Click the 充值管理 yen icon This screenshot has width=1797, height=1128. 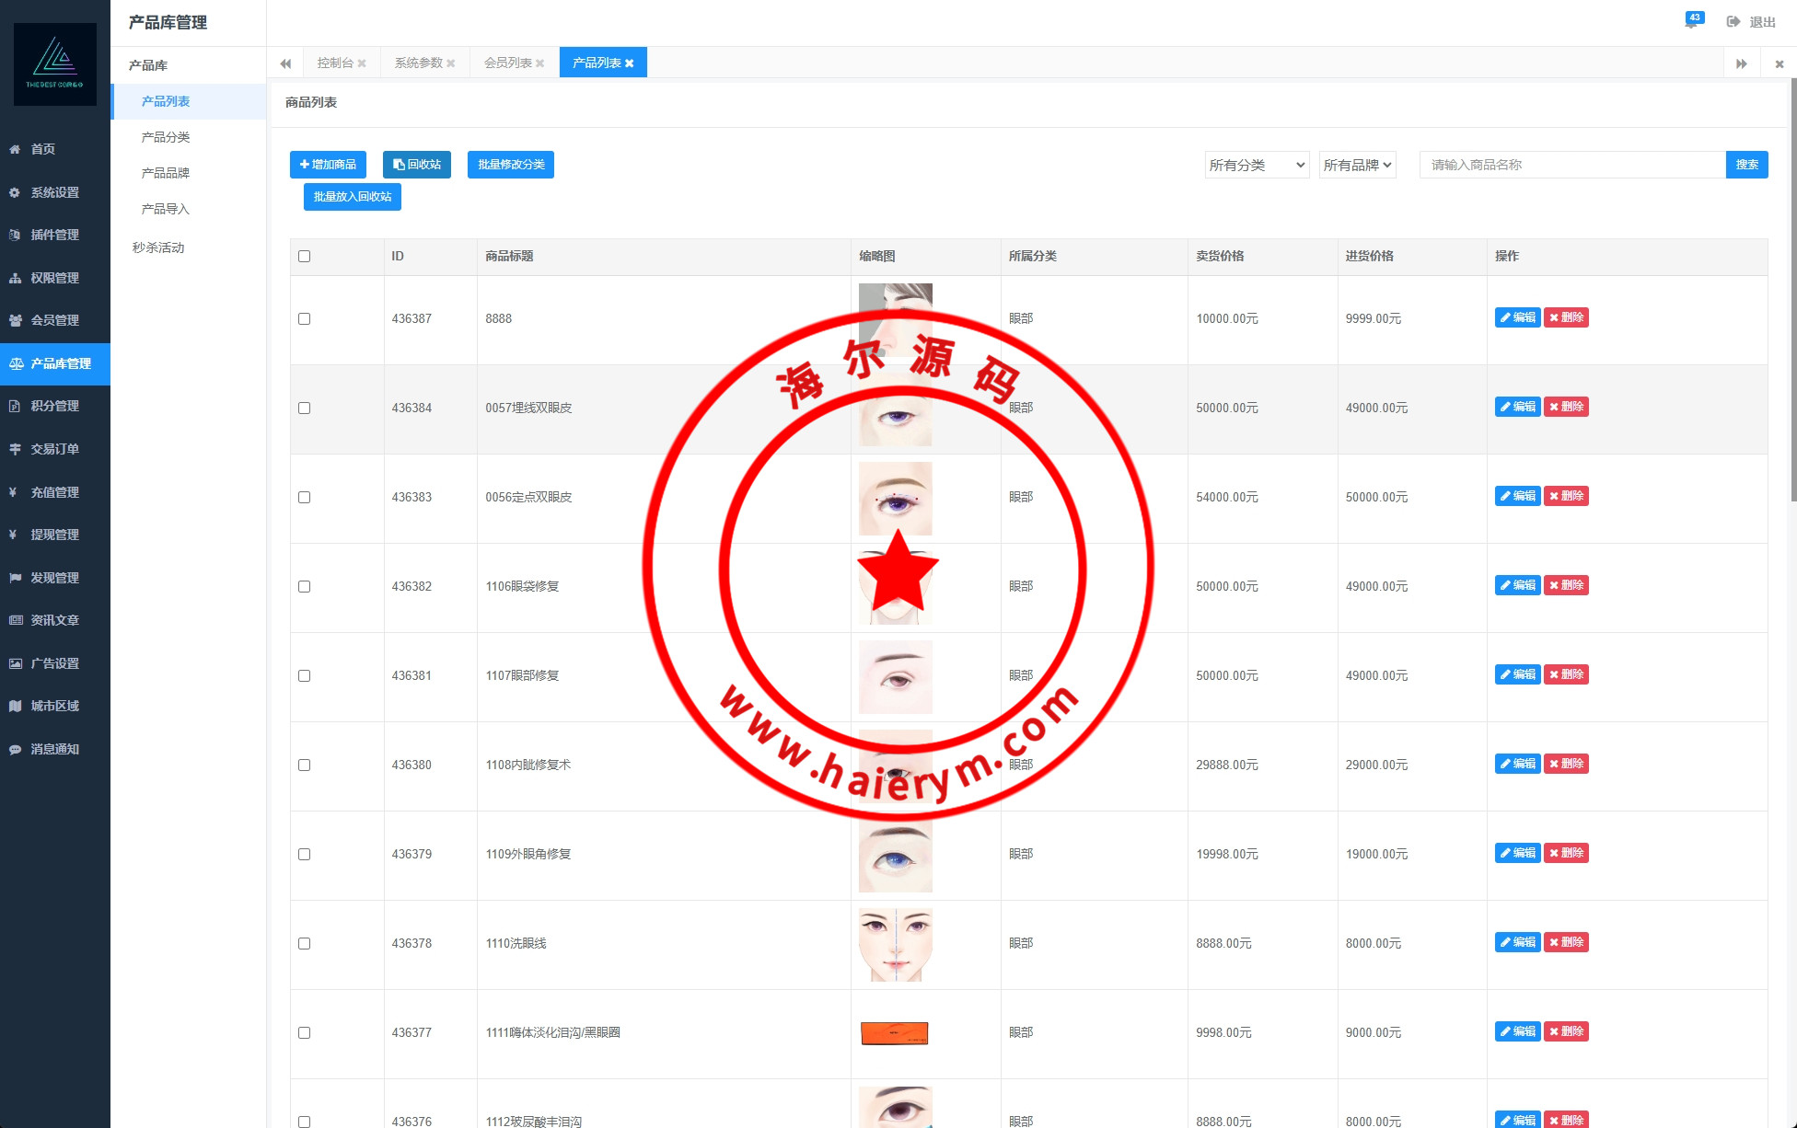click(13, 492)
